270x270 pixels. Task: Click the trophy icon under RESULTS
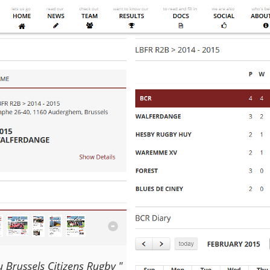132,25
